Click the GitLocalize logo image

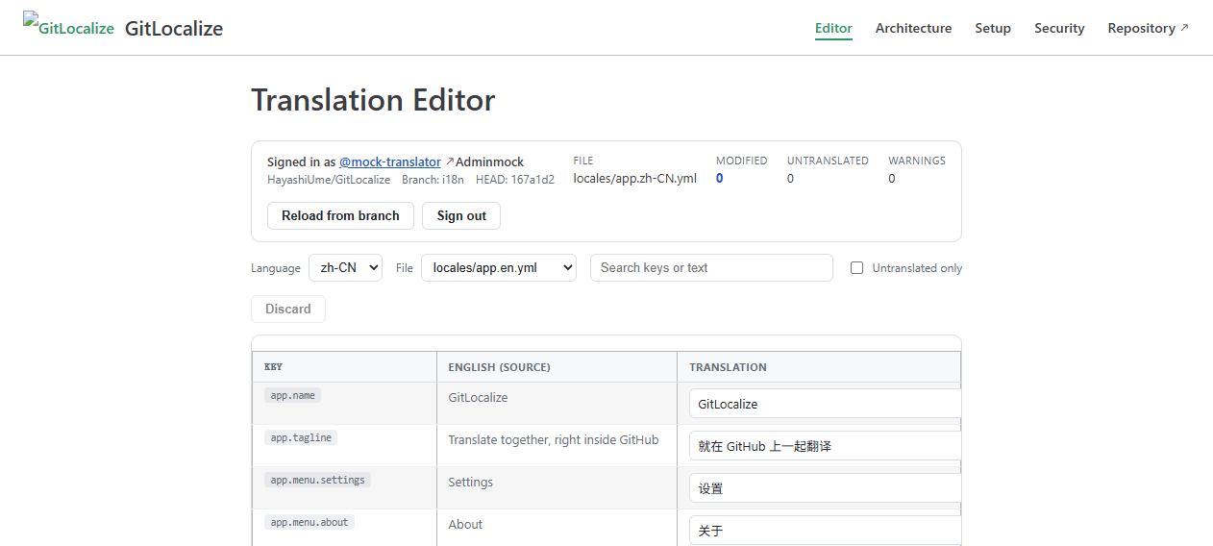68,26
